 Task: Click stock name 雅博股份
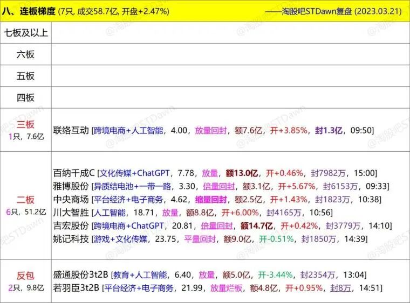point(71,186)
